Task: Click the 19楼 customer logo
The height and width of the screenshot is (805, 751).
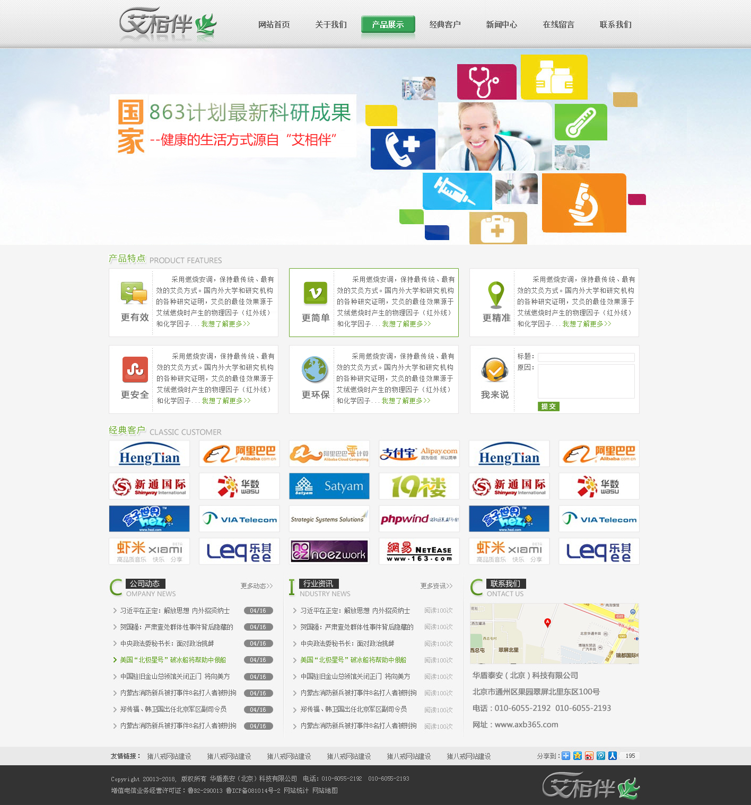Action: pyautogui.click(x=419, y=486)
